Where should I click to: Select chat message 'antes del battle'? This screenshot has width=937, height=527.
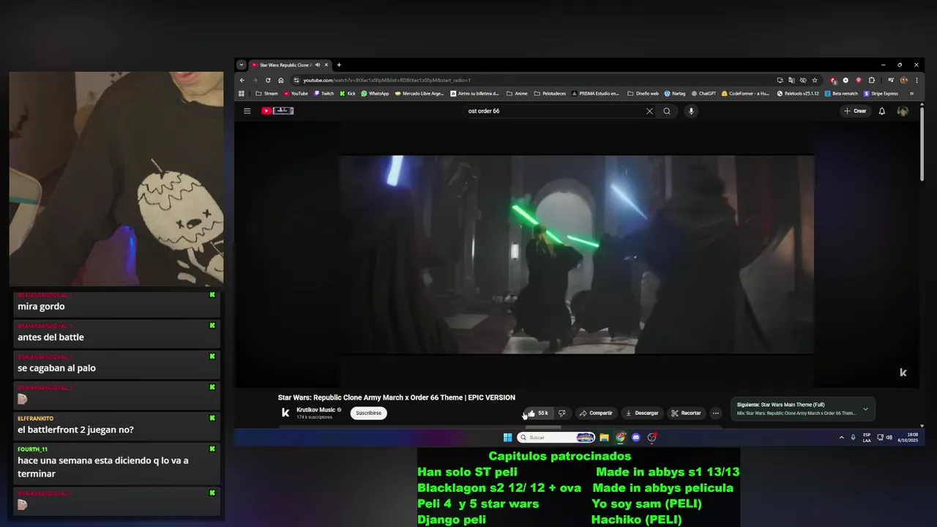(51, 337)
